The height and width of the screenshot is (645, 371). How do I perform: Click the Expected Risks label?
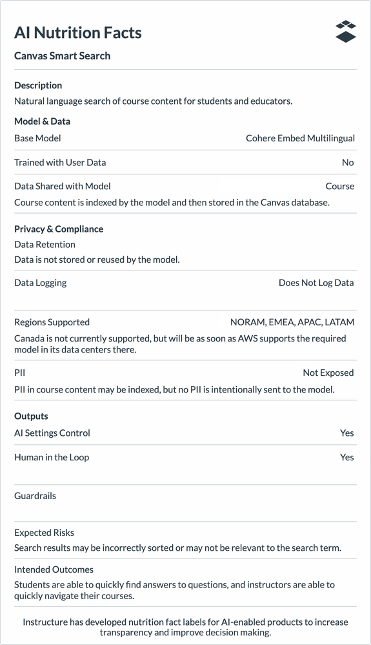coord(44,533)
